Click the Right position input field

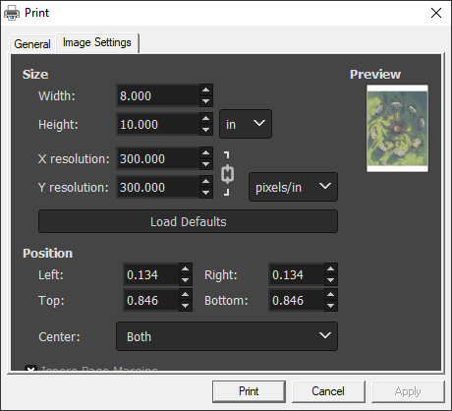tap(297, 274)
